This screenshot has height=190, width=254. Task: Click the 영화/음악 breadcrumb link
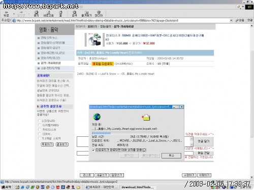106,26
